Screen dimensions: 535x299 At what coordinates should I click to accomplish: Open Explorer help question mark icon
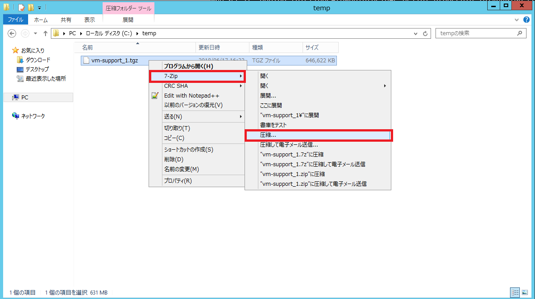[x=527, y=20]
